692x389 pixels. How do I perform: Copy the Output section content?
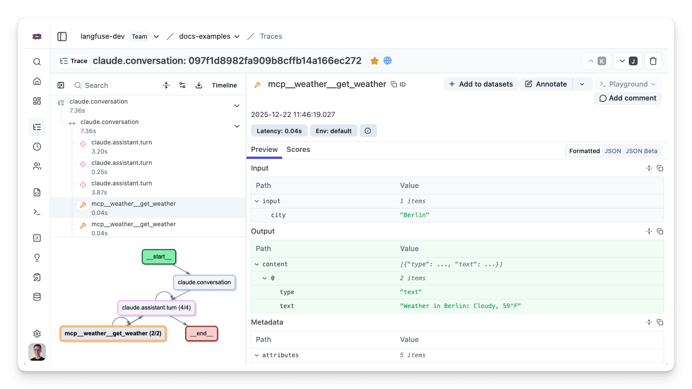tap(660, 231)
